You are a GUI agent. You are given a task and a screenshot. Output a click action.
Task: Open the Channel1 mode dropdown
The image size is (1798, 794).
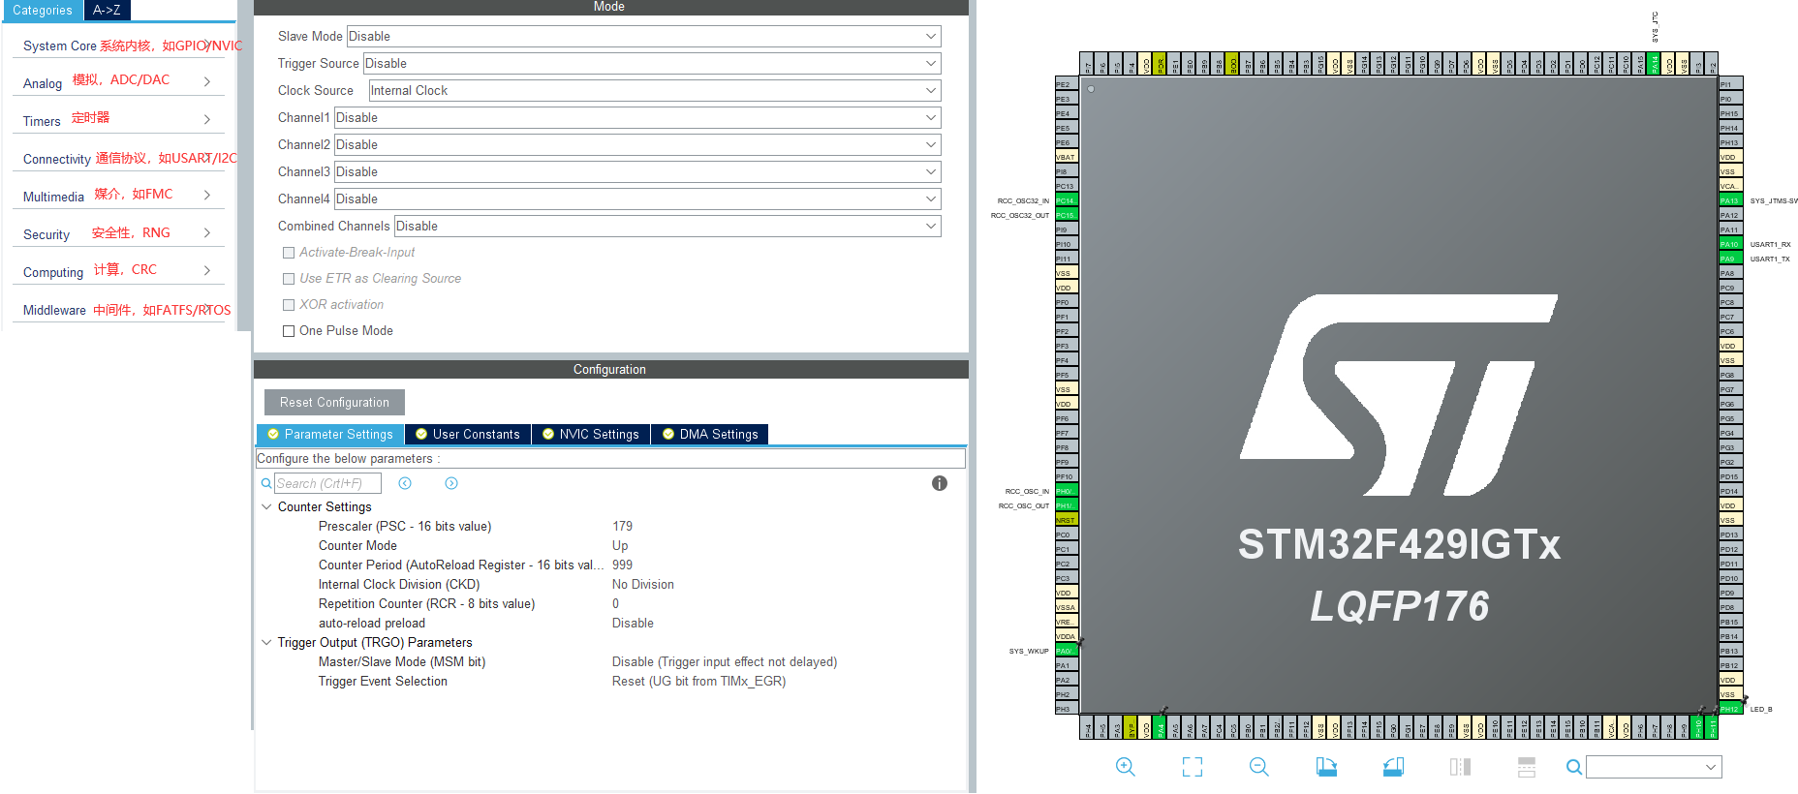(x=637, y=117)
